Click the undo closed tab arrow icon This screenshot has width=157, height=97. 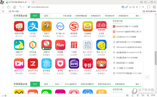(x=20, y=7)
